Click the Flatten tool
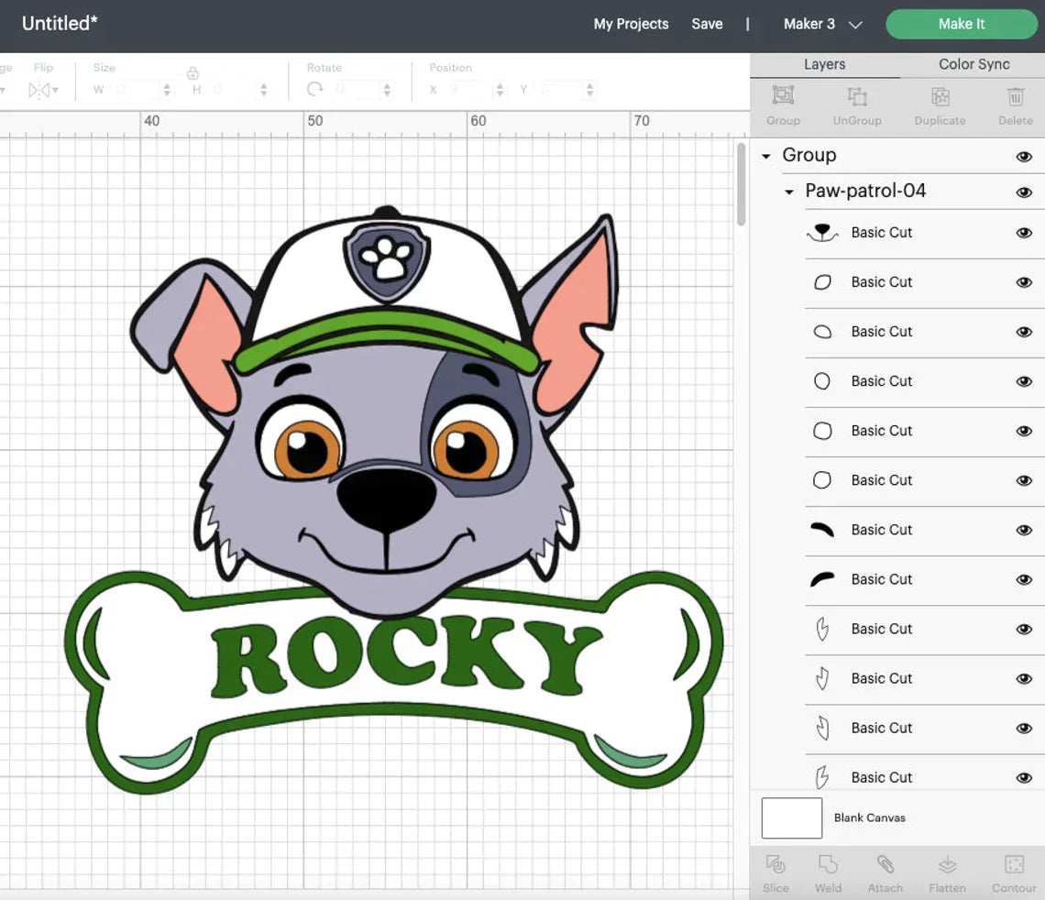 [947, 864]
